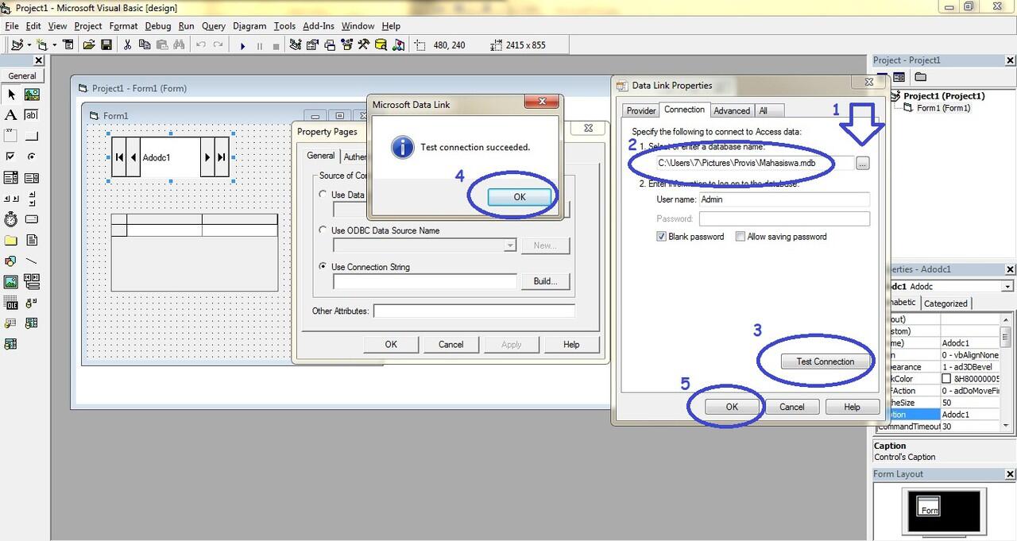The height and width of the screenshot is (541, 1017).
Task: Select the Label tool in toolbox
Action: coord(11,115)
